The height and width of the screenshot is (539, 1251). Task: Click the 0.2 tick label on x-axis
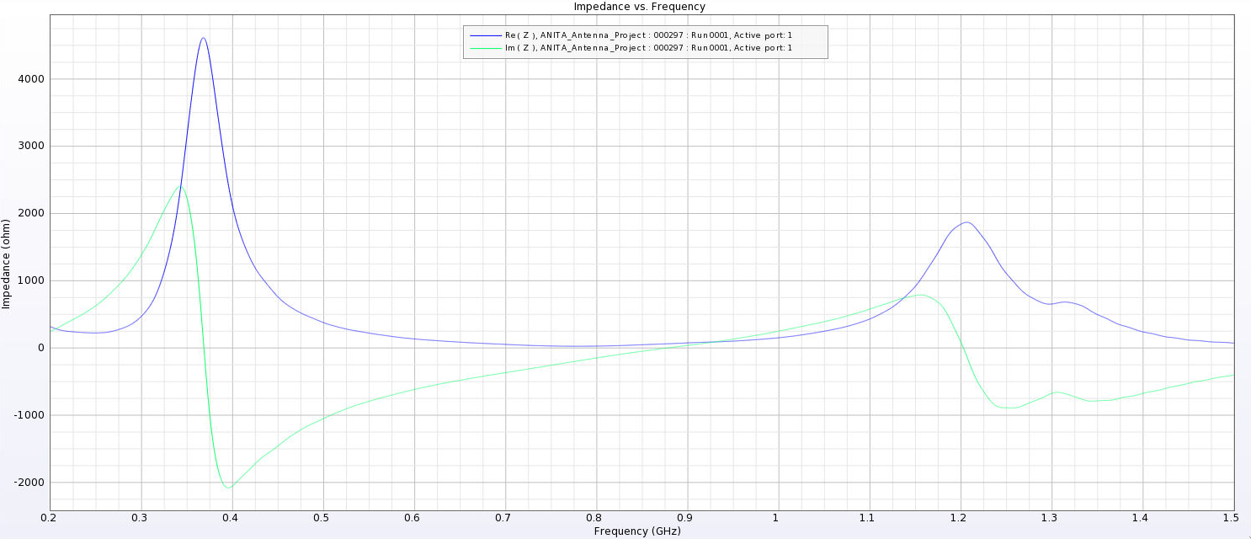(51, 518)
